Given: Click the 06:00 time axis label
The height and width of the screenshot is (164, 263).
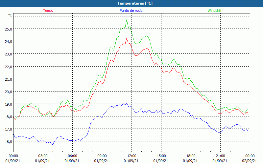Looking at the screenshot, I should point(72,156).
